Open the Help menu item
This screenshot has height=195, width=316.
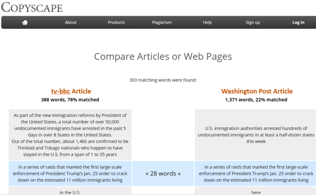pyautogui.click(x=207, y=22)
